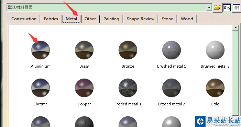Viewport: 241px width, 127px height.
Task: Switch to large icons display mode
Action: tap(227, 8)
